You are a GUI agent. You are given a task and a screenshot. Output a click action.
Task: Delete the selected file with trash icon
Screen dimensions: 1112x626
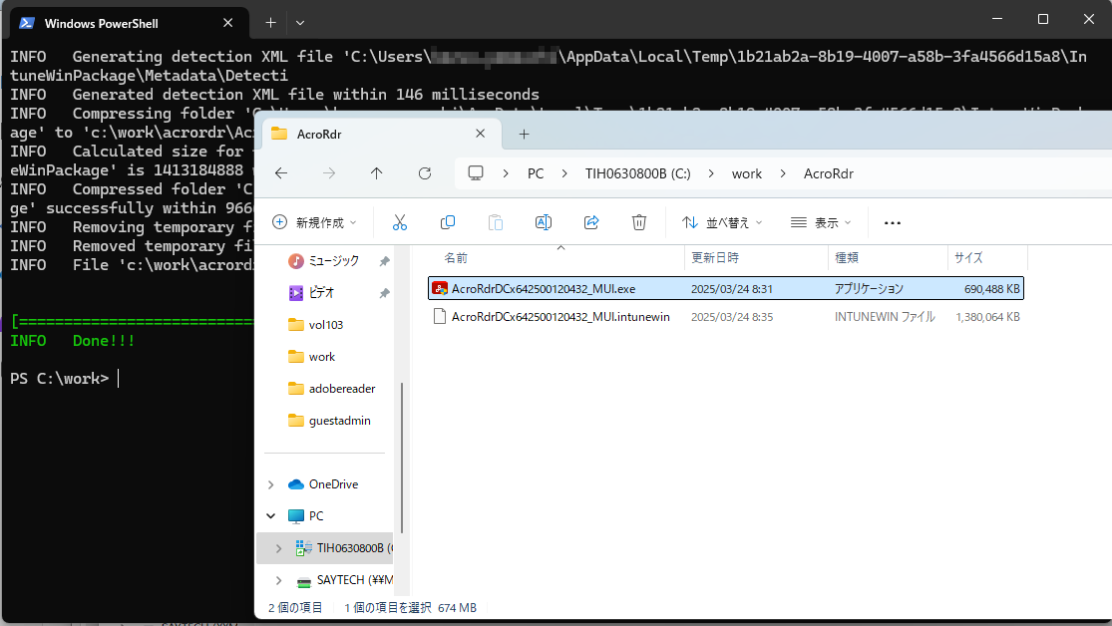click(x=638, y=222)
